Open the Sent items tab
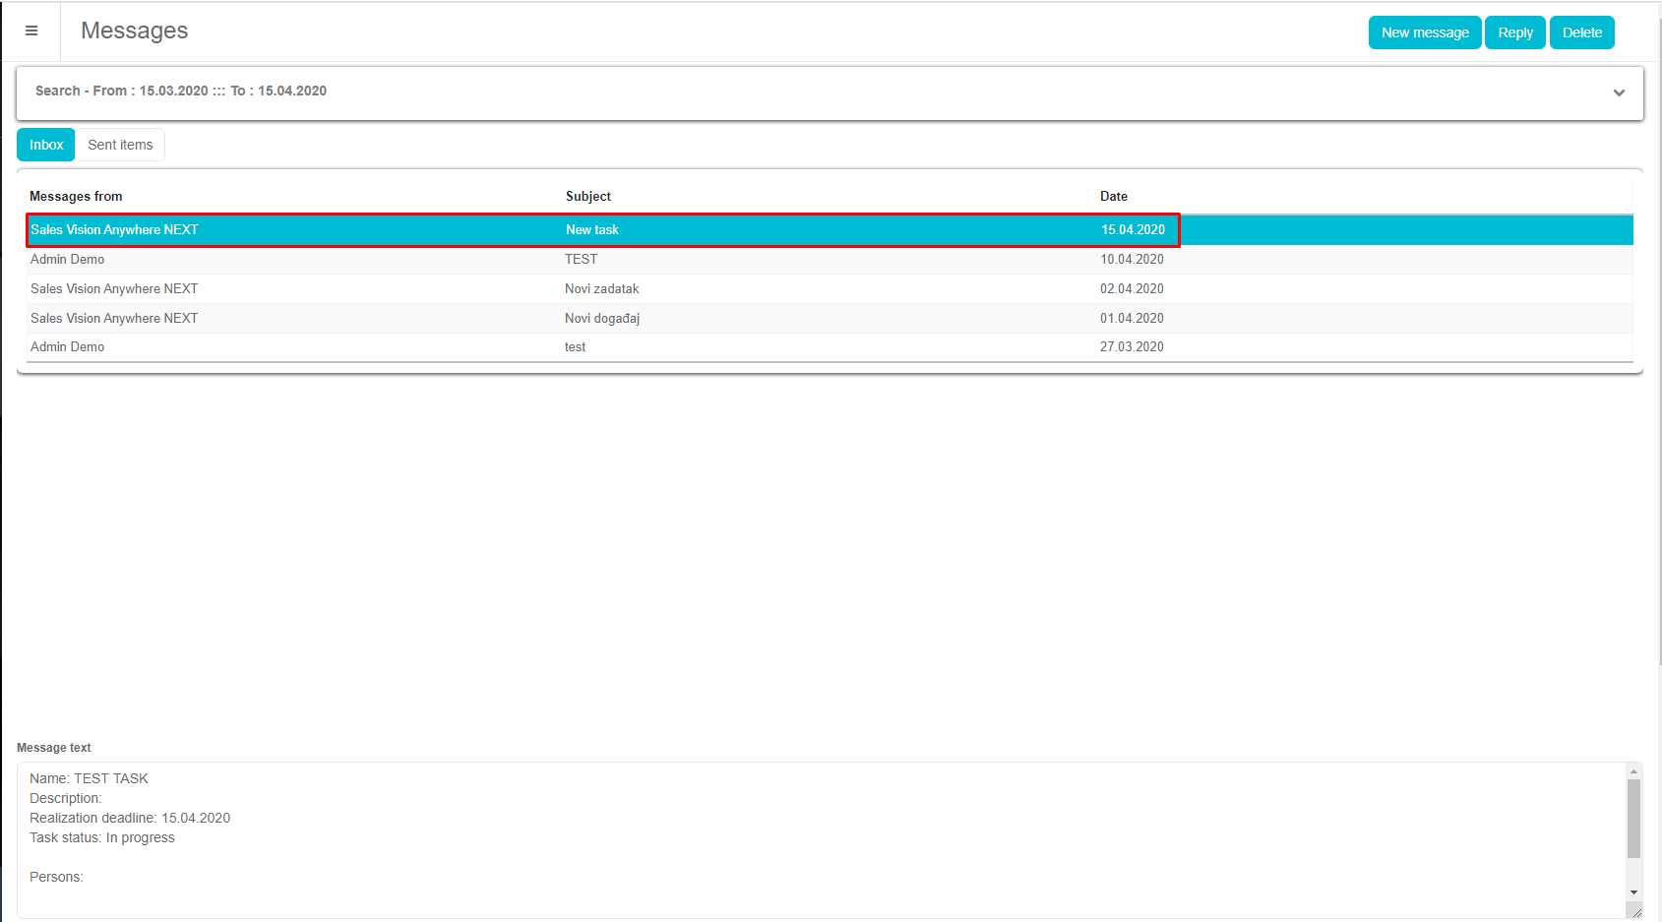This screenshot has width=1662, height=922. click(x=120, y=145)
